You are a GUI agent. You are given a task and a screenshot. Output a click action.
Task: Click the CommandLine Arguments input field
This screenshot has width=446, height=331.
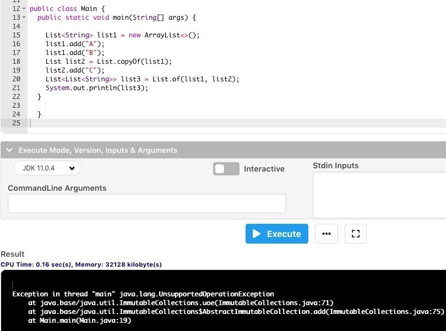pos(146,203)
